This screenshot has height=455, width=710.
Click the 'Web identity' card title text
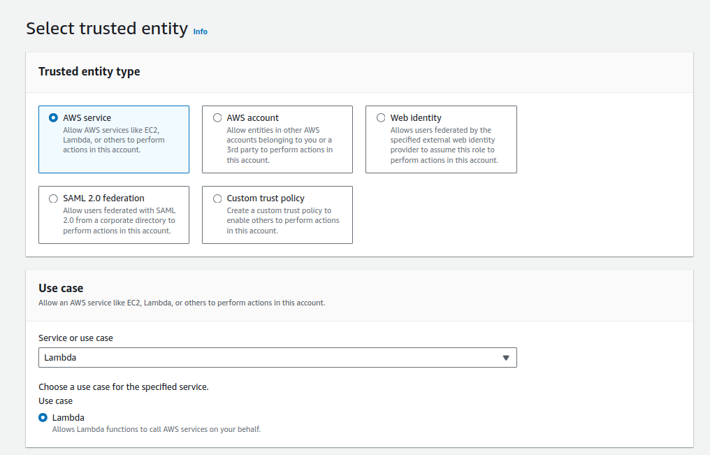[416, 118]
